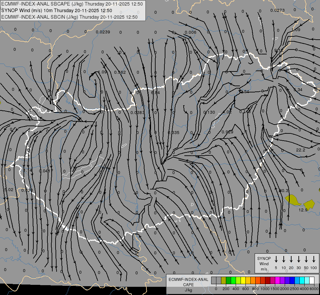320x295 pixels.
Task: Click the SBCIN layer title line
Action: [x=69, y=17]
